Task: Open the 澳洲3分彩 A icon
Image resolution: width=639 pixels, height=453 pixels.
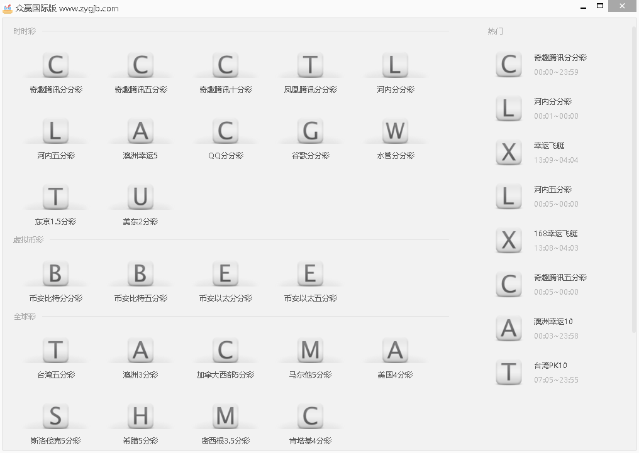Action: coord(141,351)
